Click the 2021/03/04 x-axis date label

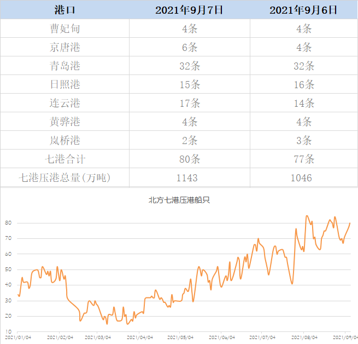click(x=98, y=337)
